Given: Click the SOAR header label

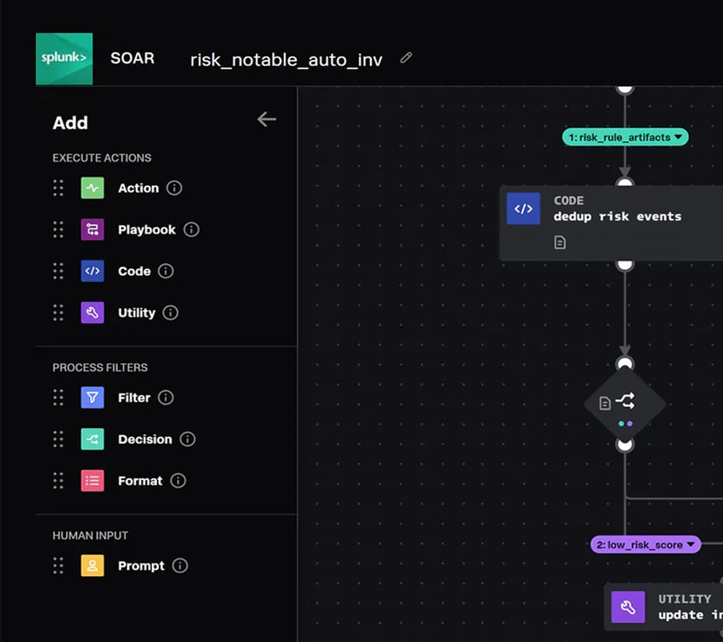Looking at the screenshot, I should (x=132, y=58).
